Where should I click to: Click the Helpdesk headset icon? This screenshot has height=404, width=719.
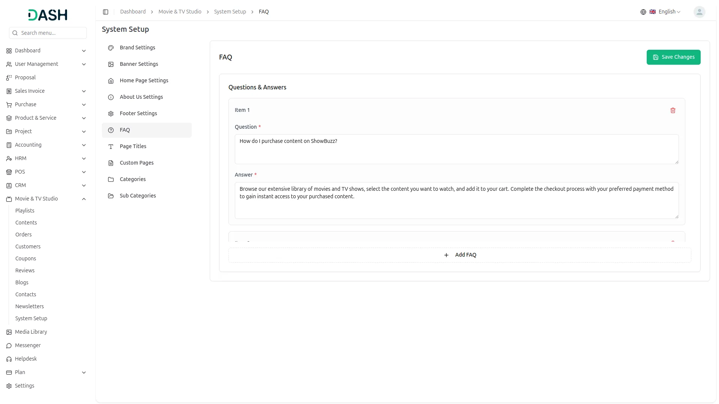9,359
